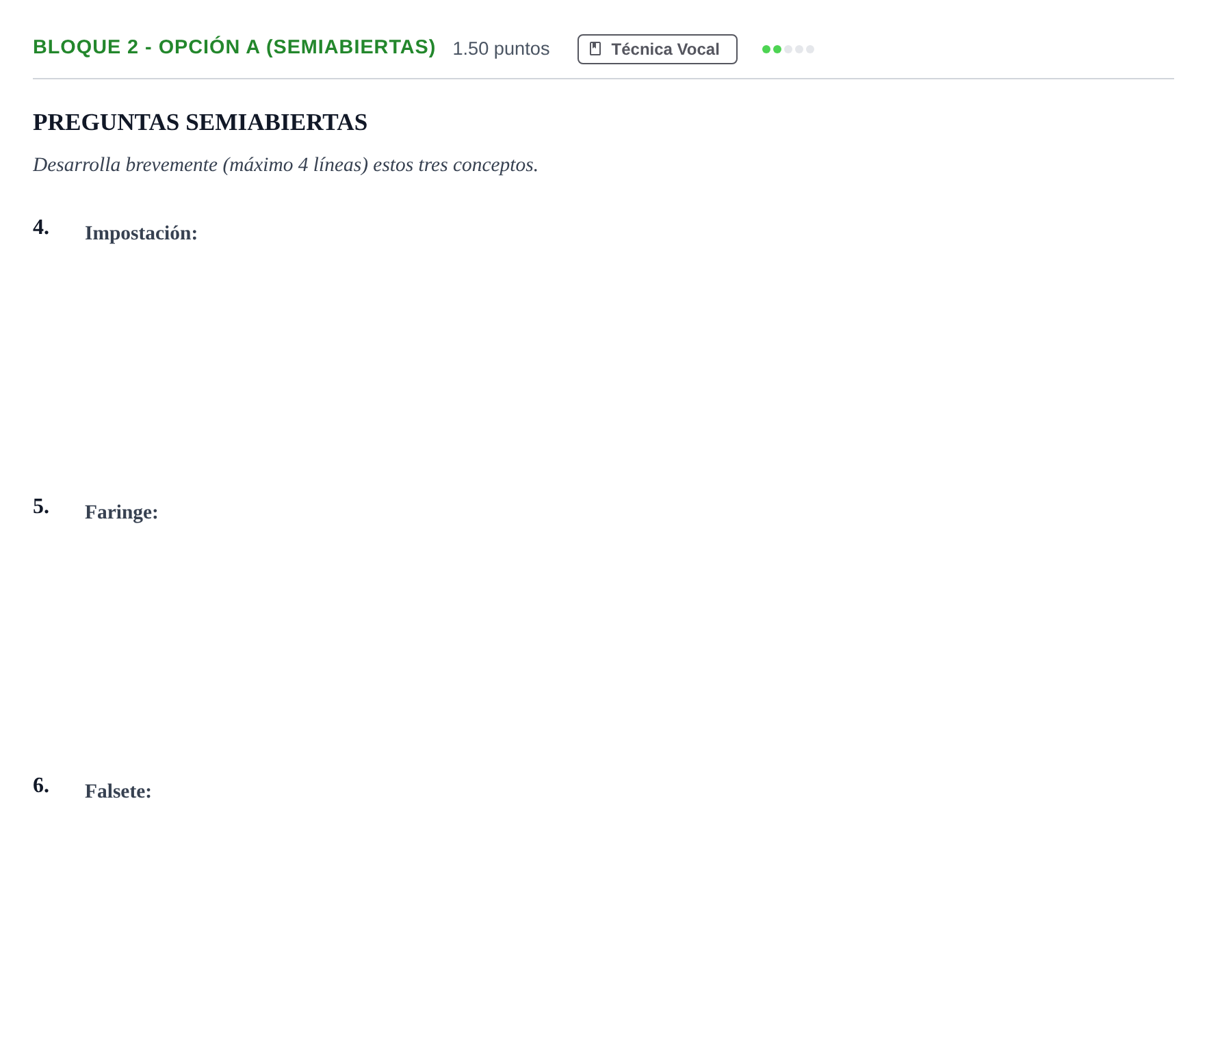The width and height of the screenshot is (1207, 1063).
Task: Click the '1.50 puntos' score text
Action: (x=501, y=49)
